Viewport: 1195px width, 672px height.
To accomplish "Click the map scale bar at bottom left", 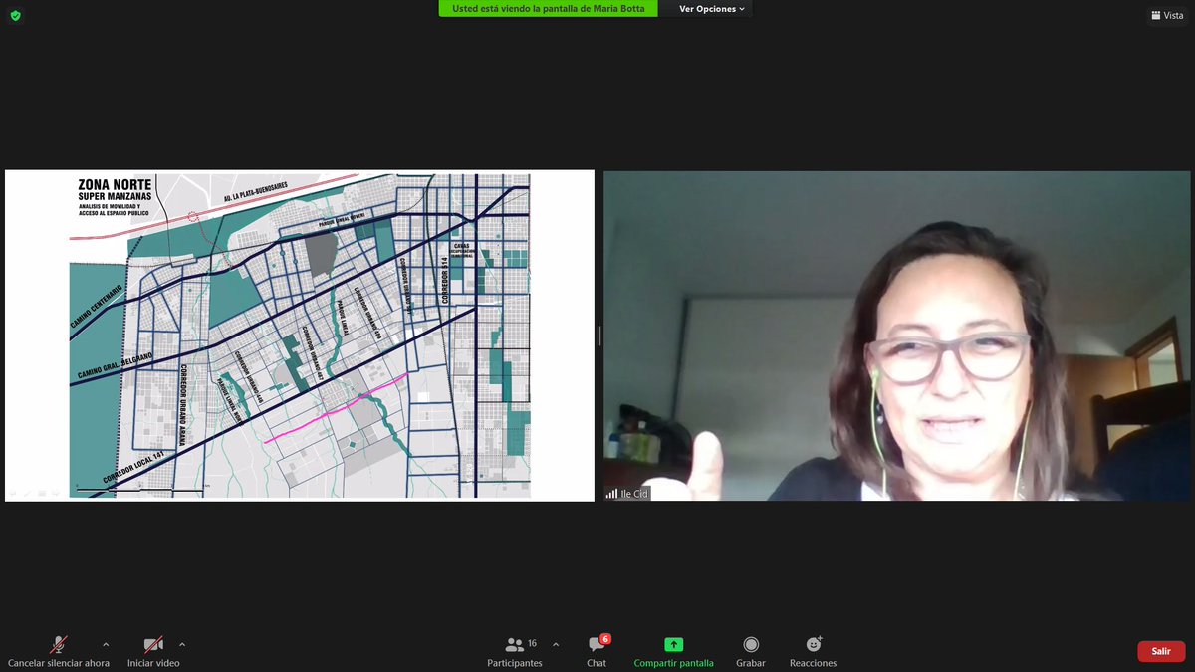I will [x=140, y=489].
